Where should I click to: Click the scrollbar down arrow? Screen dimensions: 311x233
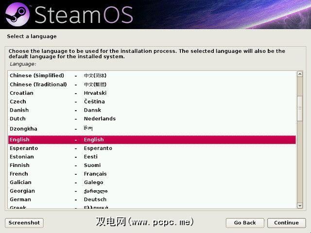click(300, 205)
